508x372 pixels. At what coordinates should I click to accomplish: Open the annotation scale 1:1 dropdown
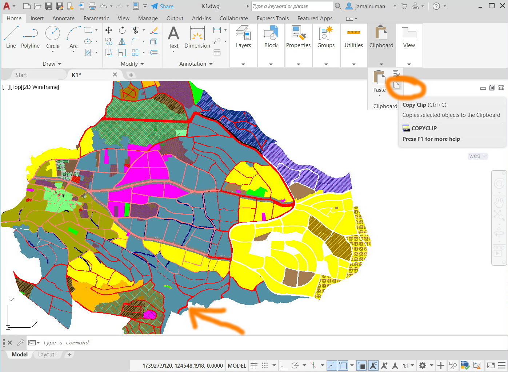(x=408, y=365)
